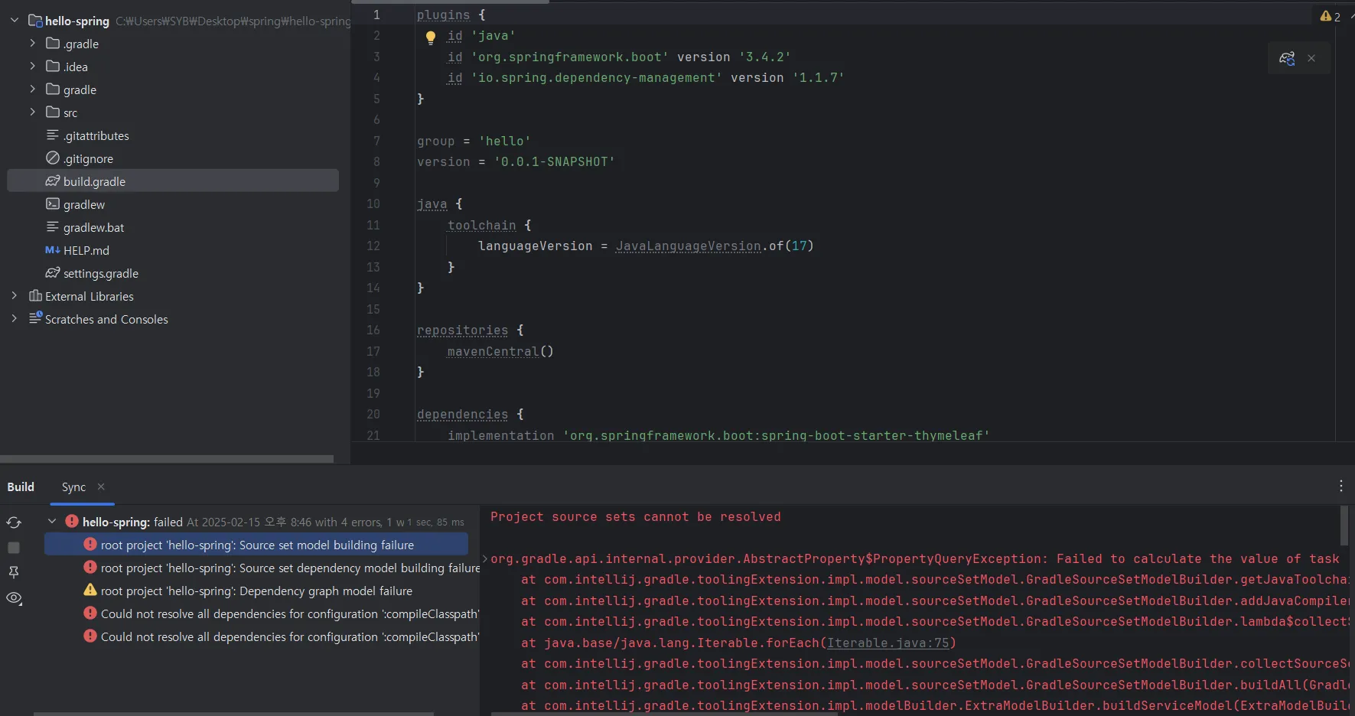Click the .gitignore file icon
The width and height of the screenshot is (1355, 716).
tap(52, 158)
